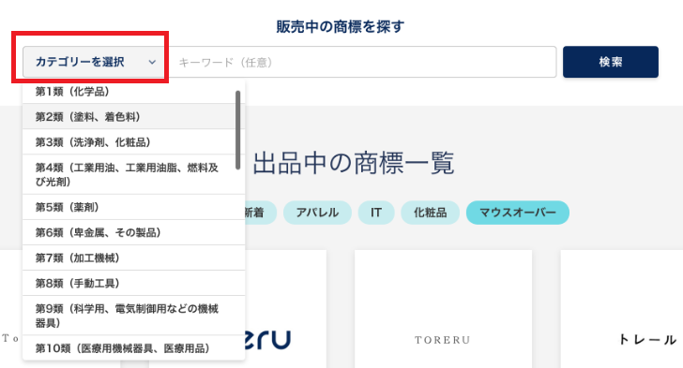The image size is (683, 368).
Task: Select 第9類（科学用、電気制御用などの機械器具）
Action: pos(134,316)
